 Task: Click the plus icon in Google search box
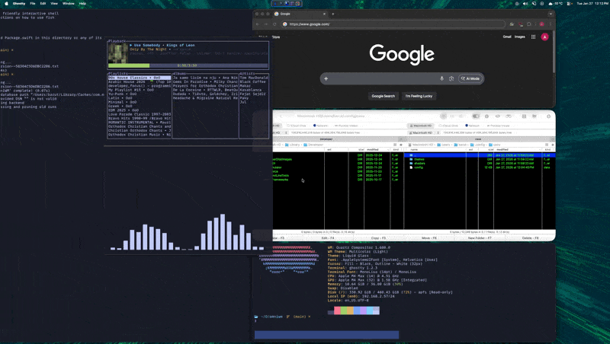click(326, 79)
